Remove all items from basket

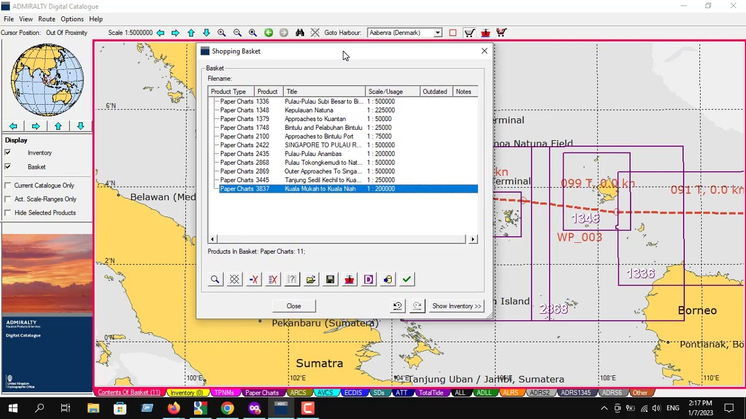pos(273,280)
